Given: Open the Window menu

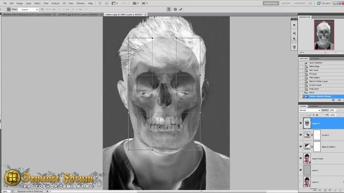Looking at the screenshot, I should (x=81, y=3).
